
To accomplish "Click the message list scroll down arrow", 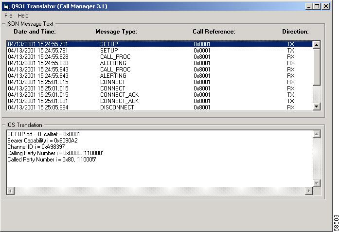I will 317,107.
